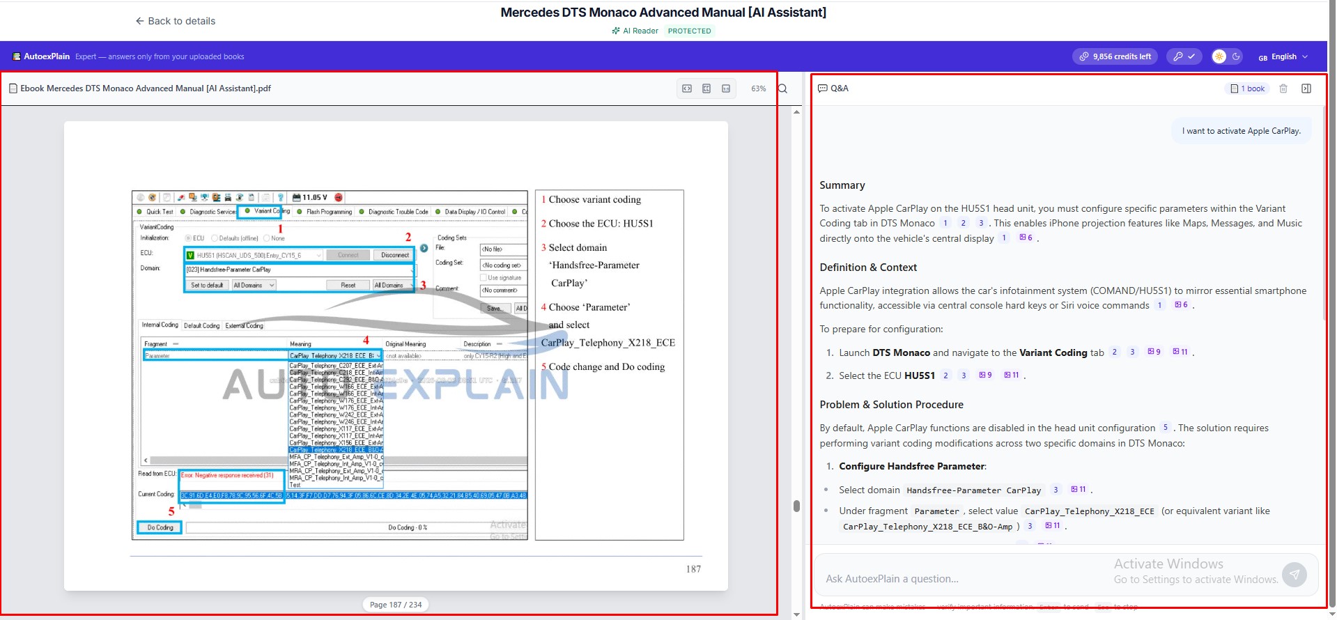Open the 9,856 credits left button
Screen dimensions: 1337x620
click(1115, 56)
